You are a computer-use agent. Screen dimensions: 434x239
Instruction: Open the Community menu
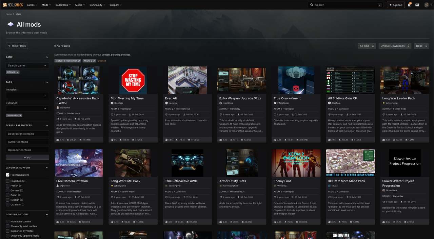coord(97,5)
